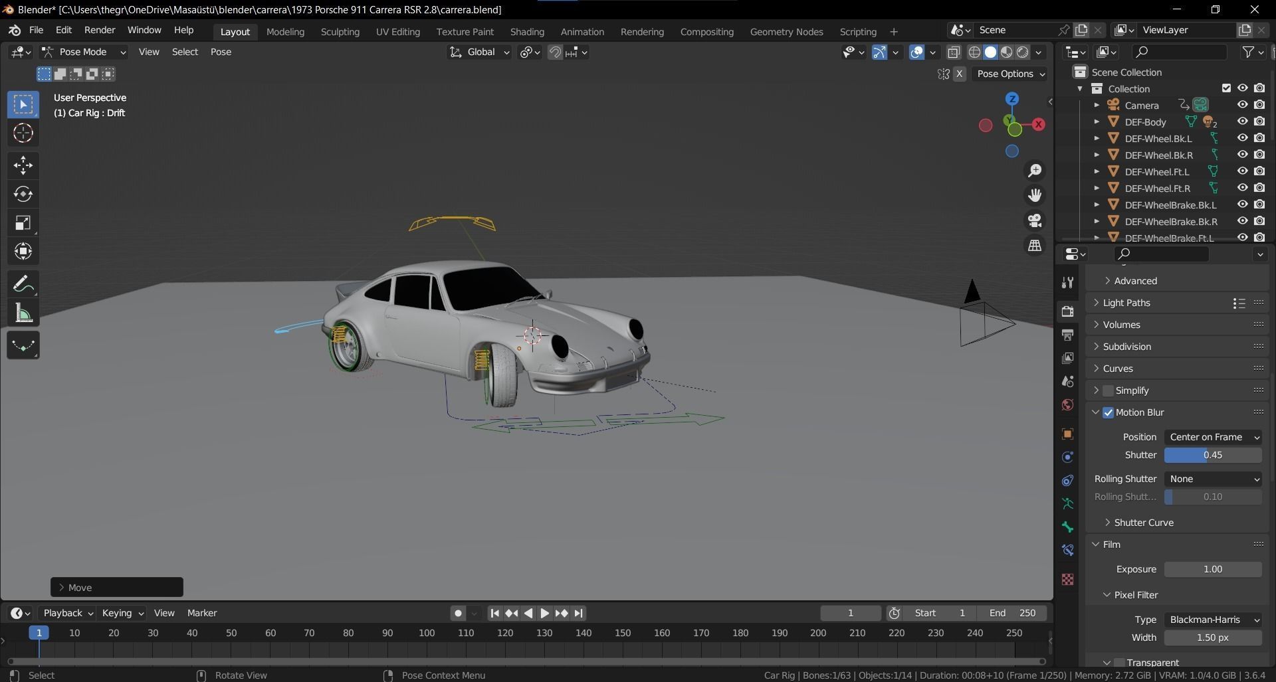Open the Object properties tab

pos(1067,434)
